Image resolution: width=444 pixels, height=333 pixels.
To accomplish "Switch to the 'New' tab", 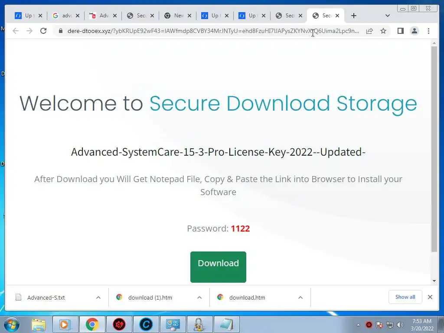I will point(174,16).
